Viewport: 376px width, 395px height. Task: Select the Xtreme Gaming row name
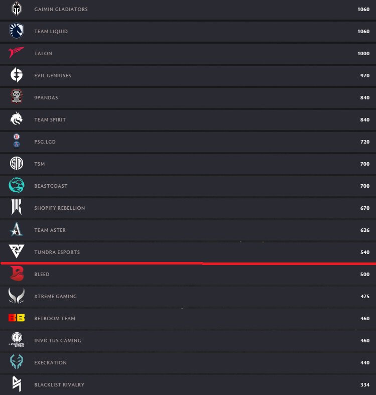[x=55, y=296]
